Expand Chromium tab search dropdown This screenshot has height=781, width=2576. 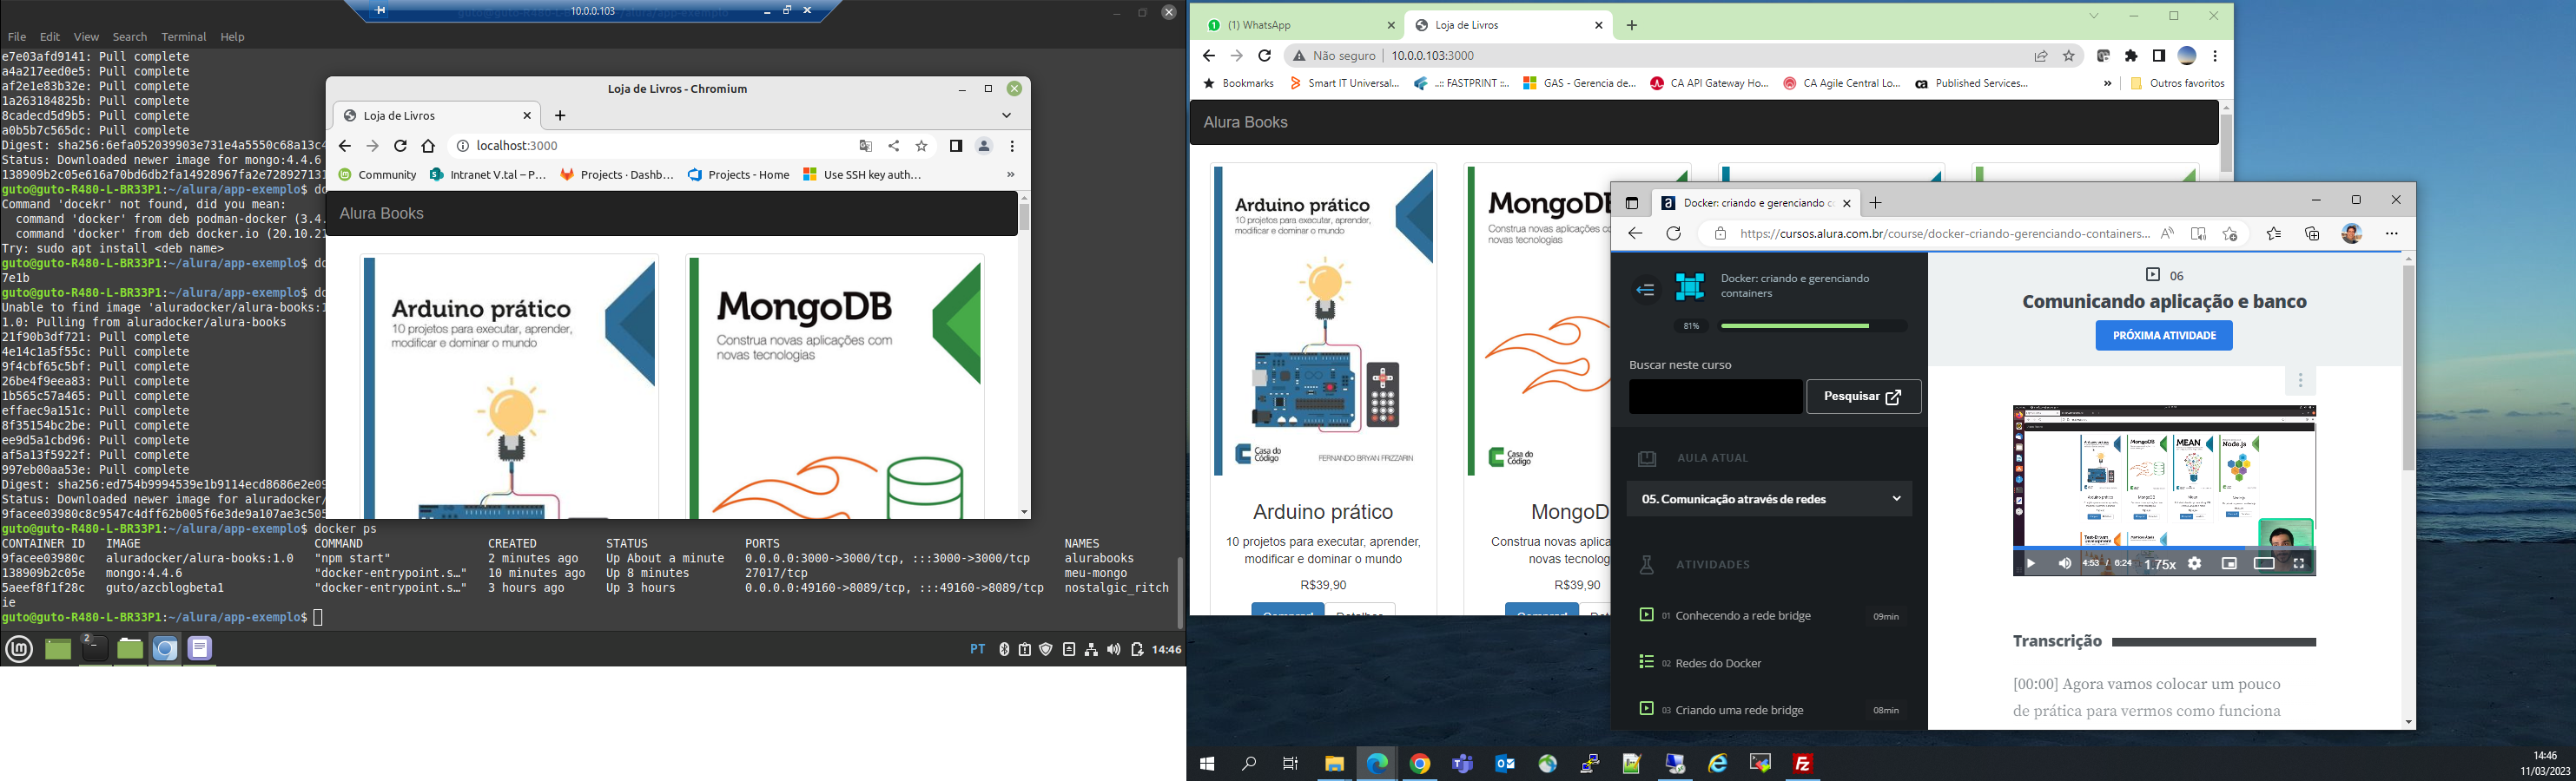pyautogui.click(x=1006, y=115)
